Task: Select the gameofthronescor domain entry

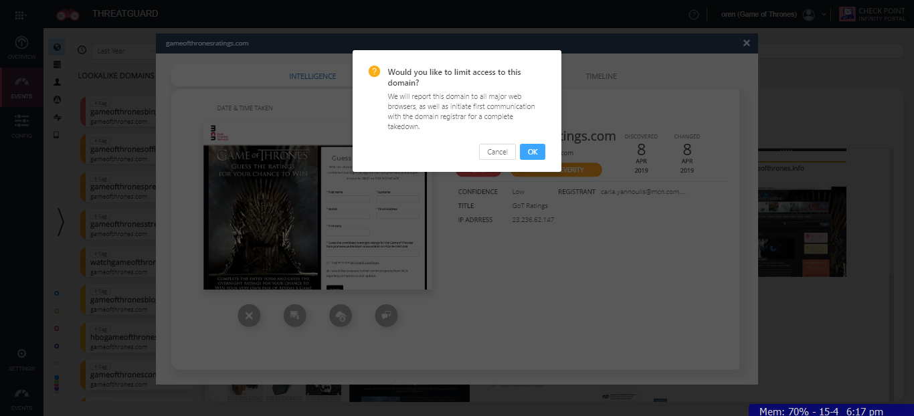Action: tap(118, 375)
